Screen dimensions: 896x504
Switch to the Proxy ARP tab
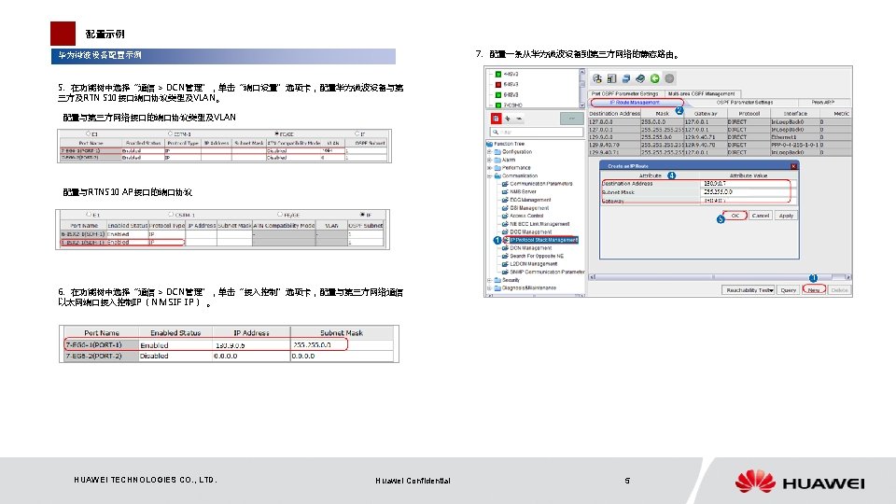(x=822, y=103)
